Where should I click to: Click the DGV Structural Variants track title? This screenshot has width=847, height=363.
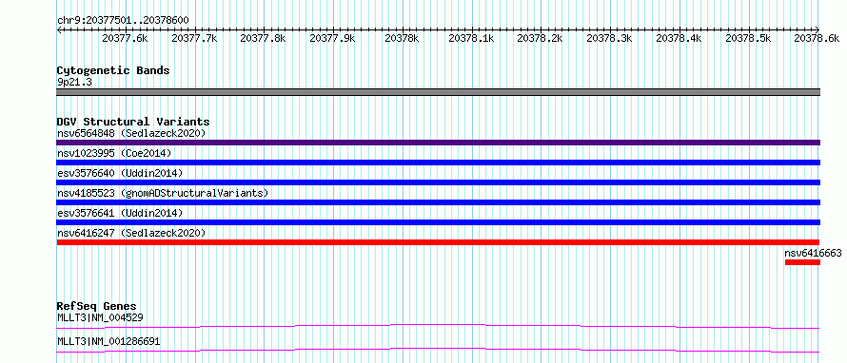point(133,122)
